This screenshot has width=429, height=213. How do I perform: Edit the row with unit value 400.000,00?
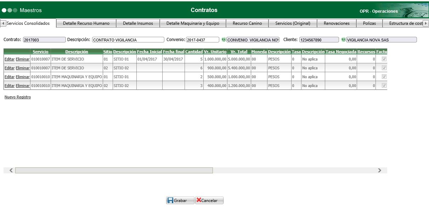coord(10,86)
